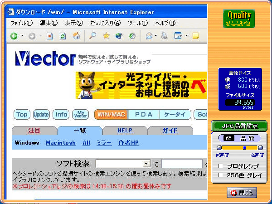The image size is (272, 204).
Task: Click the yellow note toolbar icon
Action: pyautogui.click(x=196, y=36)
